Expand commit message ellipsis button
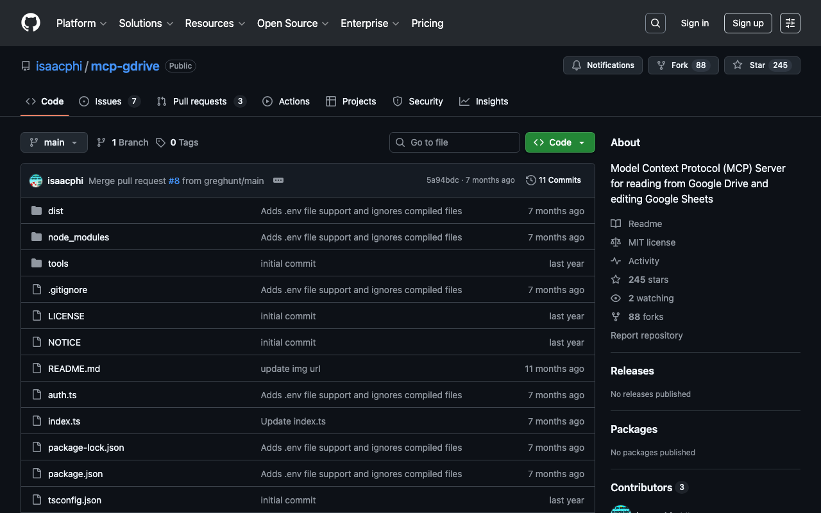The image size is (821, 513). 278,181
